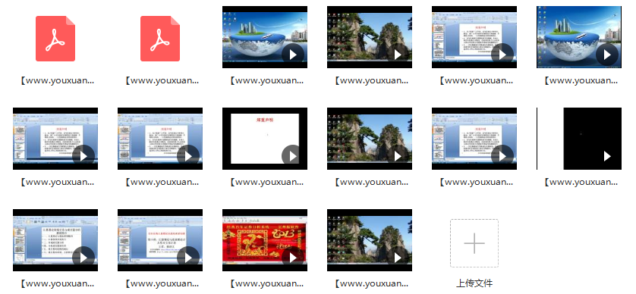This screenshot has height=294, width=636.
Task: Open the second PDF file icon
Action: click(x=160, y=39)
